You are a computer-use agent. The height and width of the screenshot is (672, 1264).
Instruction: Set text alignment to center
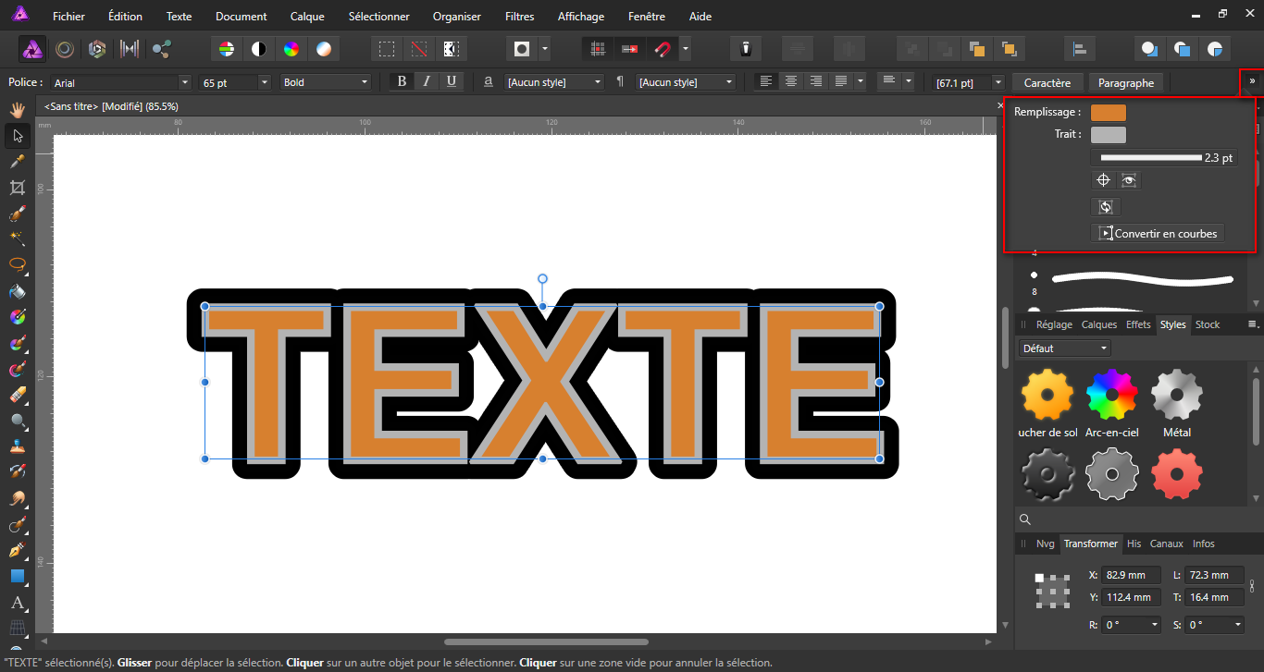pyautogui.click(x=790, y=81)
